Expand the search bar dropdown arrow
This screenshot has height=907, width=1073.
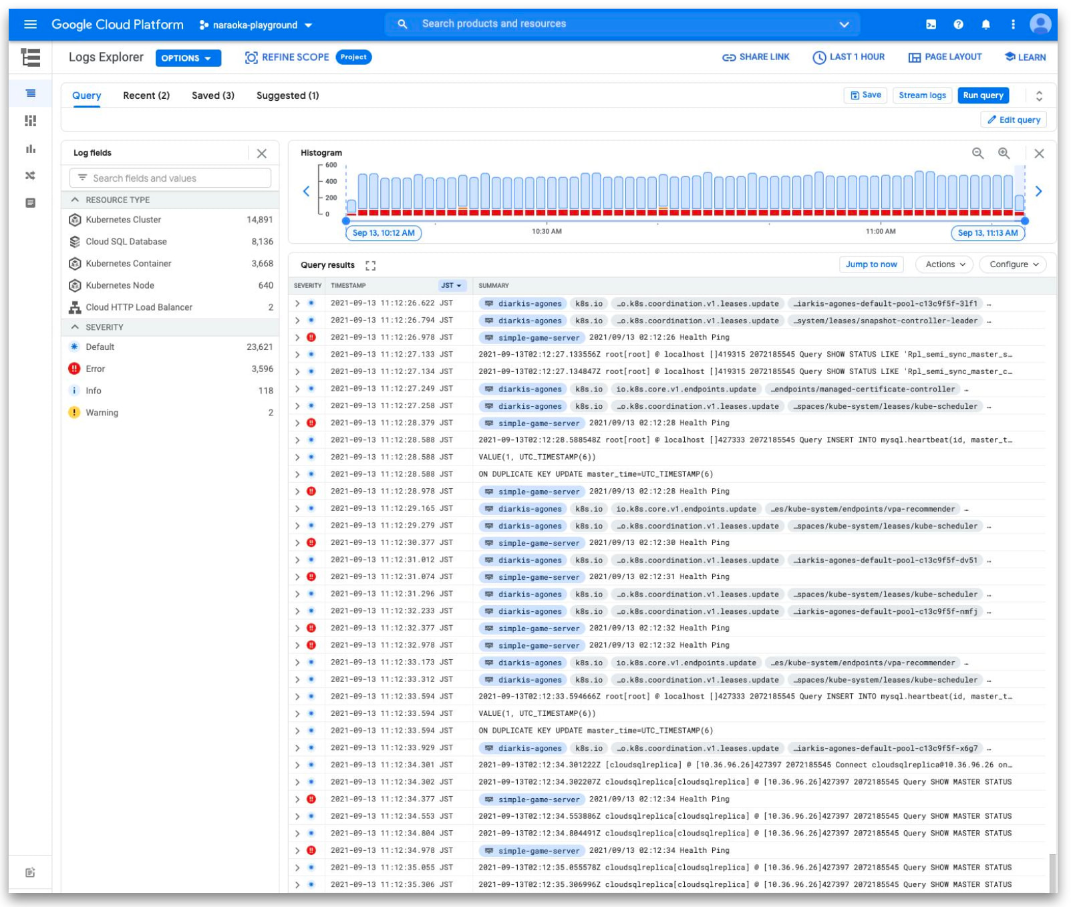[x=844, y=25]
